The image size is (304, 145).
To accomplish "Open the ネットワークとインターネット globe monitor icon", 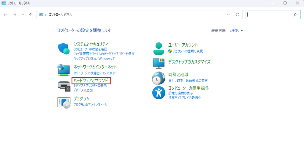I will pos(64,70).
